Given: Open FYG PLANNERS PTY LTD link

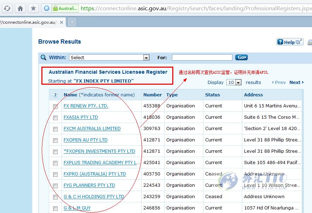Looking at the screenshot, I should [89, 185].
